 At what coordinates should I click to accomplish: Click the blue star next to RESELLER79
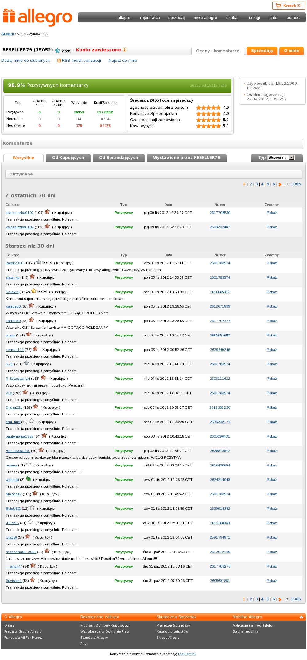coord(57,50)
